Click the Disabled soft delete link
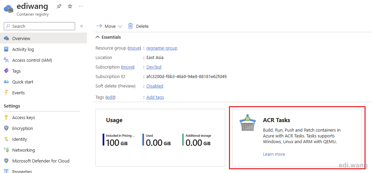 tap(155, 86)
